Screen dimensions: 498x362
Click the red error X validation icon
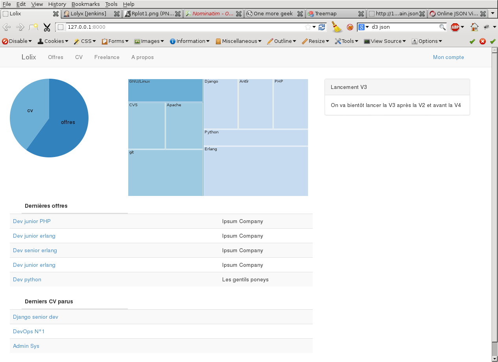(x=483, y=41)
